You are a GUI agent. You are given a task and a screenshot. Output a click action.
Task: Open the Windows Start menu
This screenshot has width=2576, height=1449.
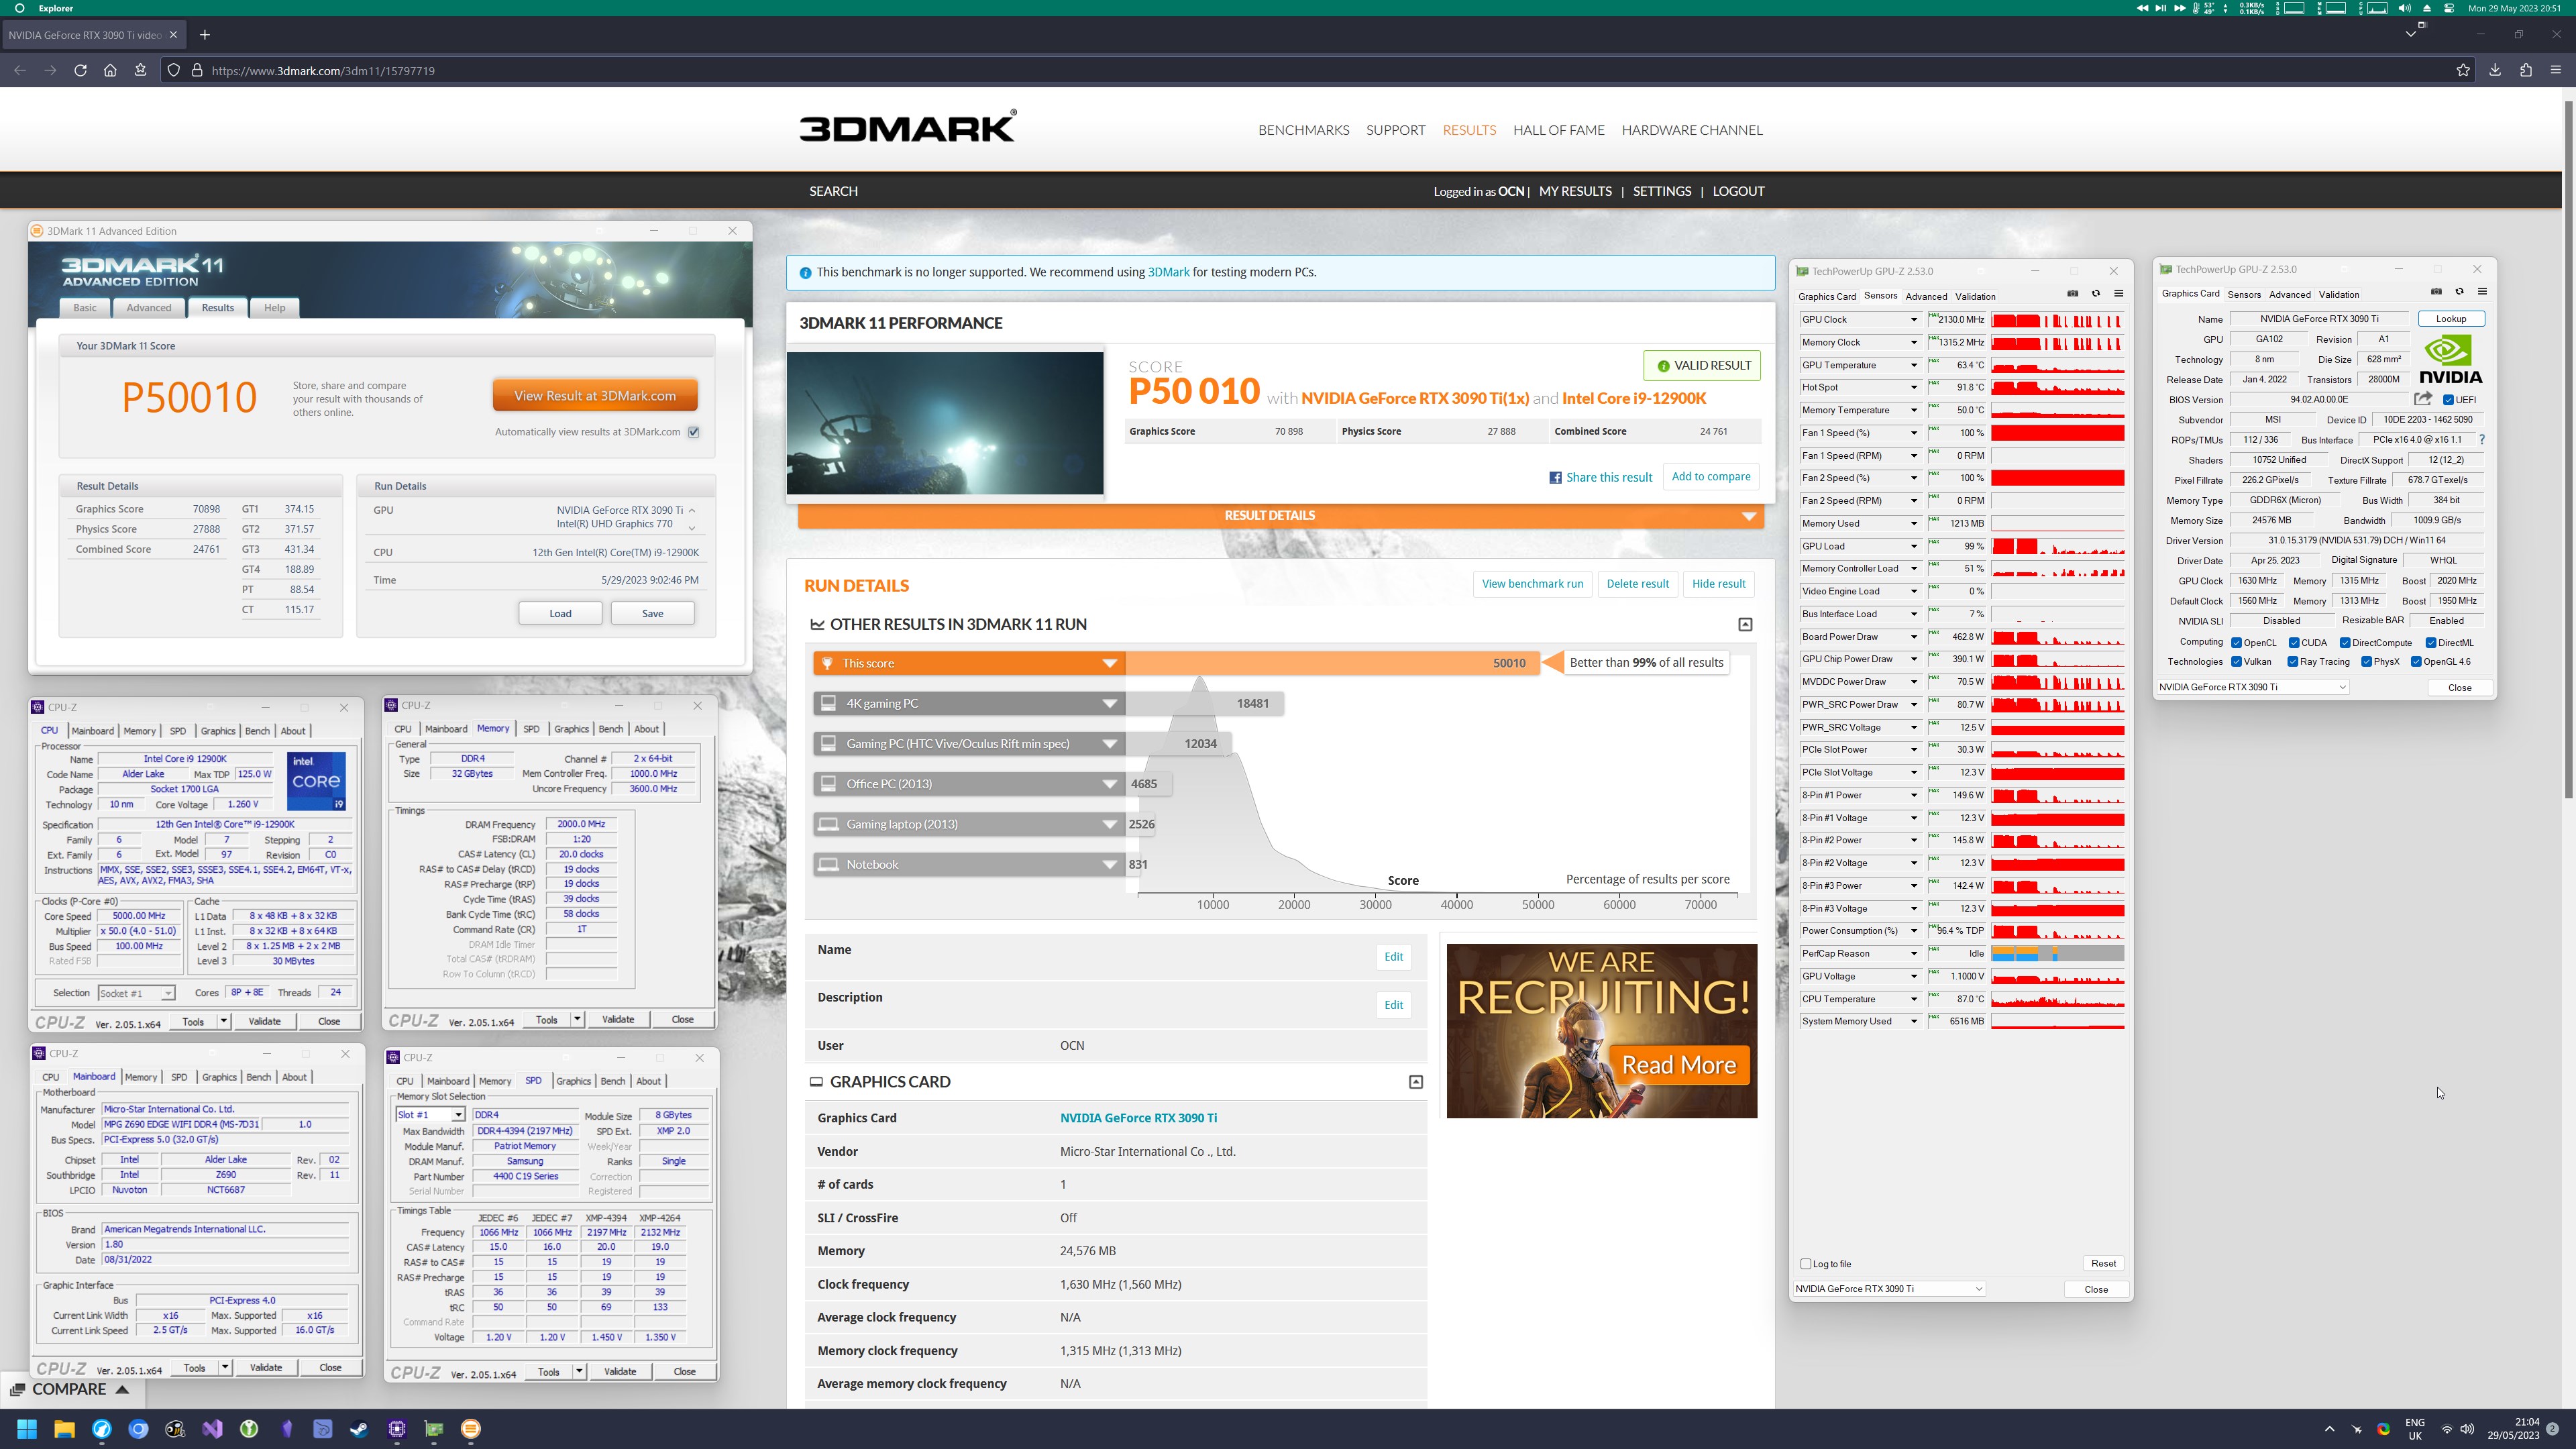coord(27,1429)
